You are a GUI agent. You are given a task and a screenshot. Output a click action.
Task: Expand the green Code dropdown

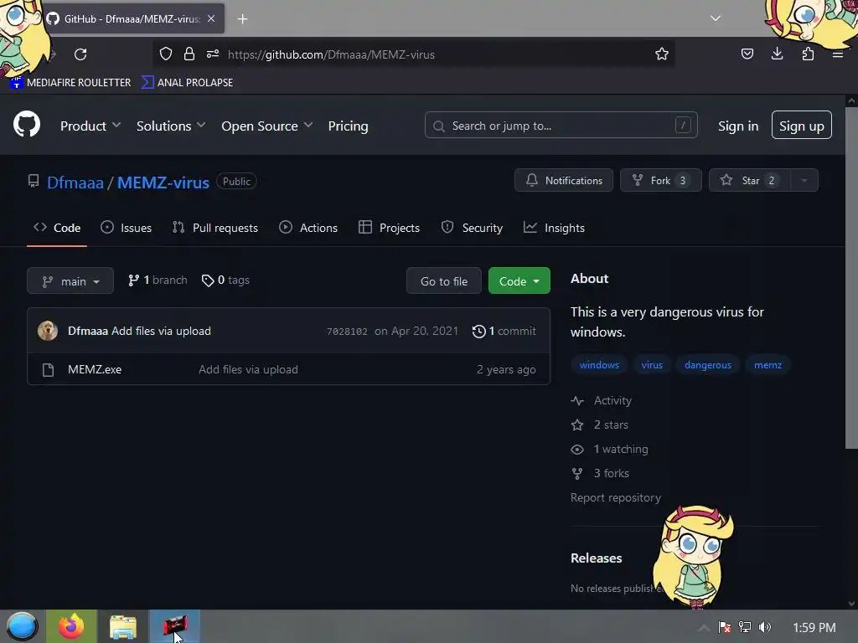pyautogui.click(x=519, y=280)
